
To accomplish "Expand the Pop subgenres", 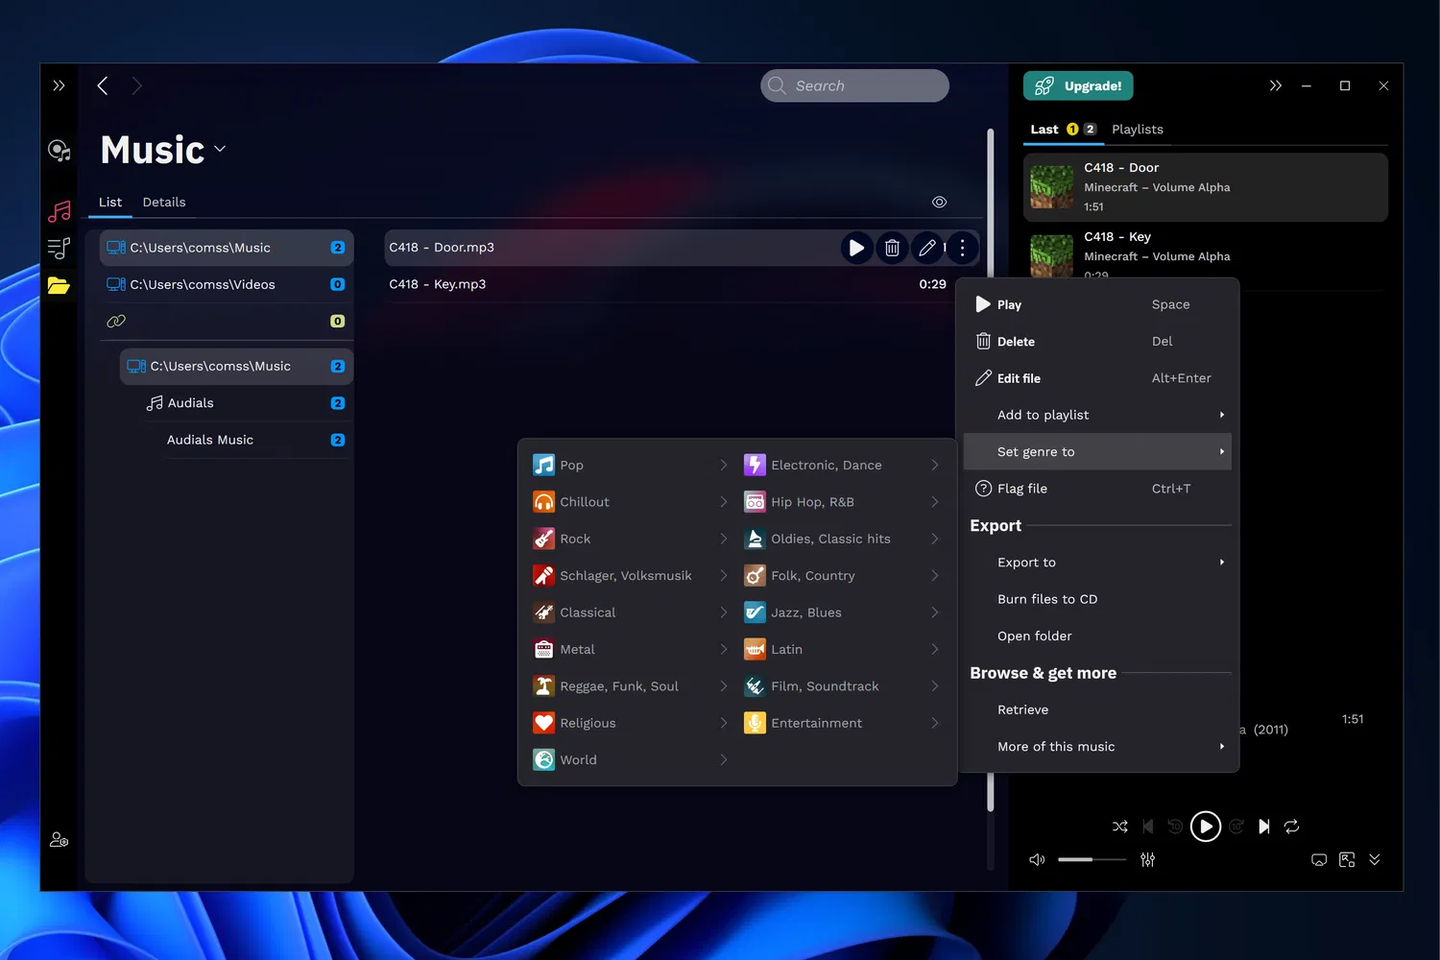I will (x=724, y=465).
